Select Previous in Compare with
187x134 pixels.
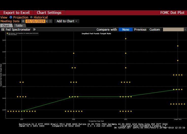pyautogui.click(x=140, y=29)
